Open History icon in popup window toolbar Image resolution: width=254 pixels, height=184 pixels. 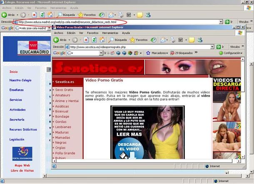coord(153,40)
